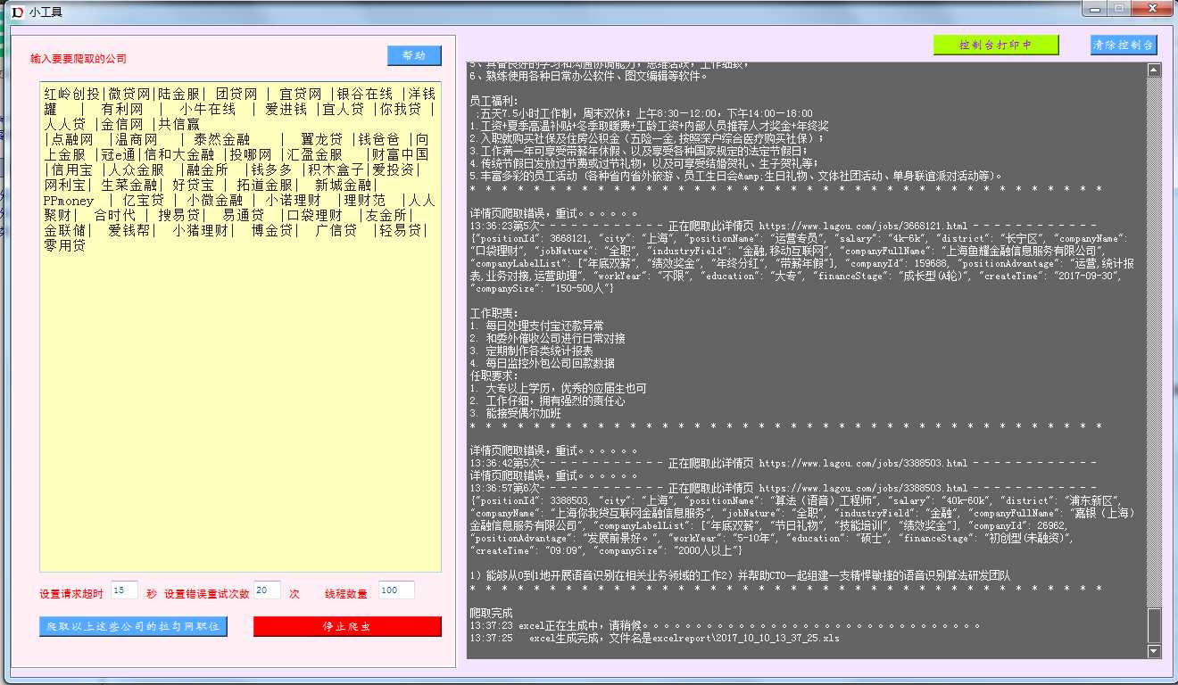
Task: Clear the console via 清除控制台
Action: click(x=1124, y=45)
